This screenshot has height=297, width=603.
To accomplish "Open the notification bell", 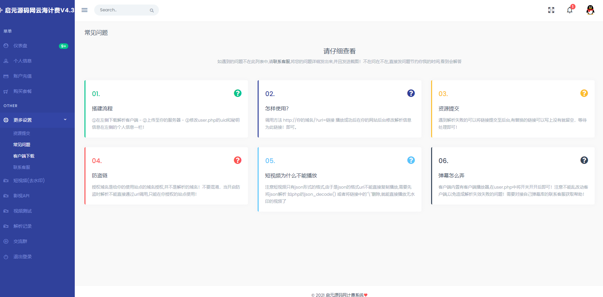I will click(x=570, y=10).
